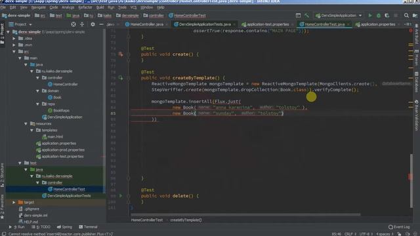Click the editor horizontal scrollbar
The image size is (420, 236).
tap(245, 214)
